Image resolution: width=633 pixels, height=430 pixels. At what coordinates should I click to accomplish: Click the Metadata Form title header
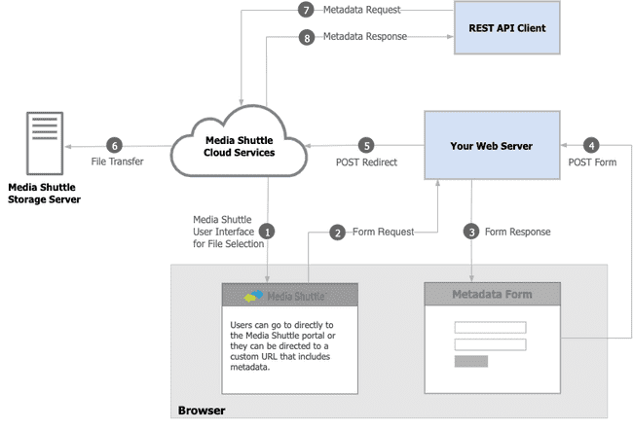click(492, 294)
